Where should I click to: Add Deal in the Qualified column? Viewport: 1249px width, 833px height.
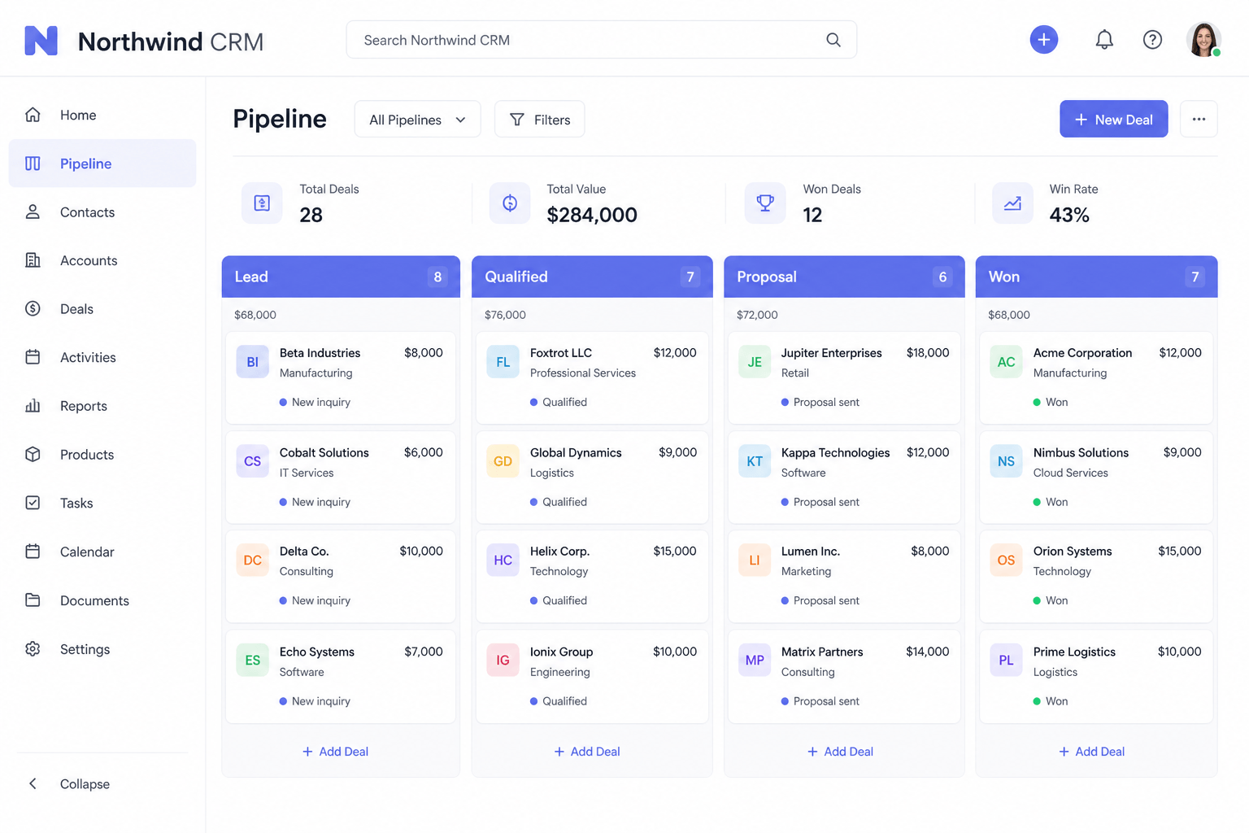tap(587, 752)
